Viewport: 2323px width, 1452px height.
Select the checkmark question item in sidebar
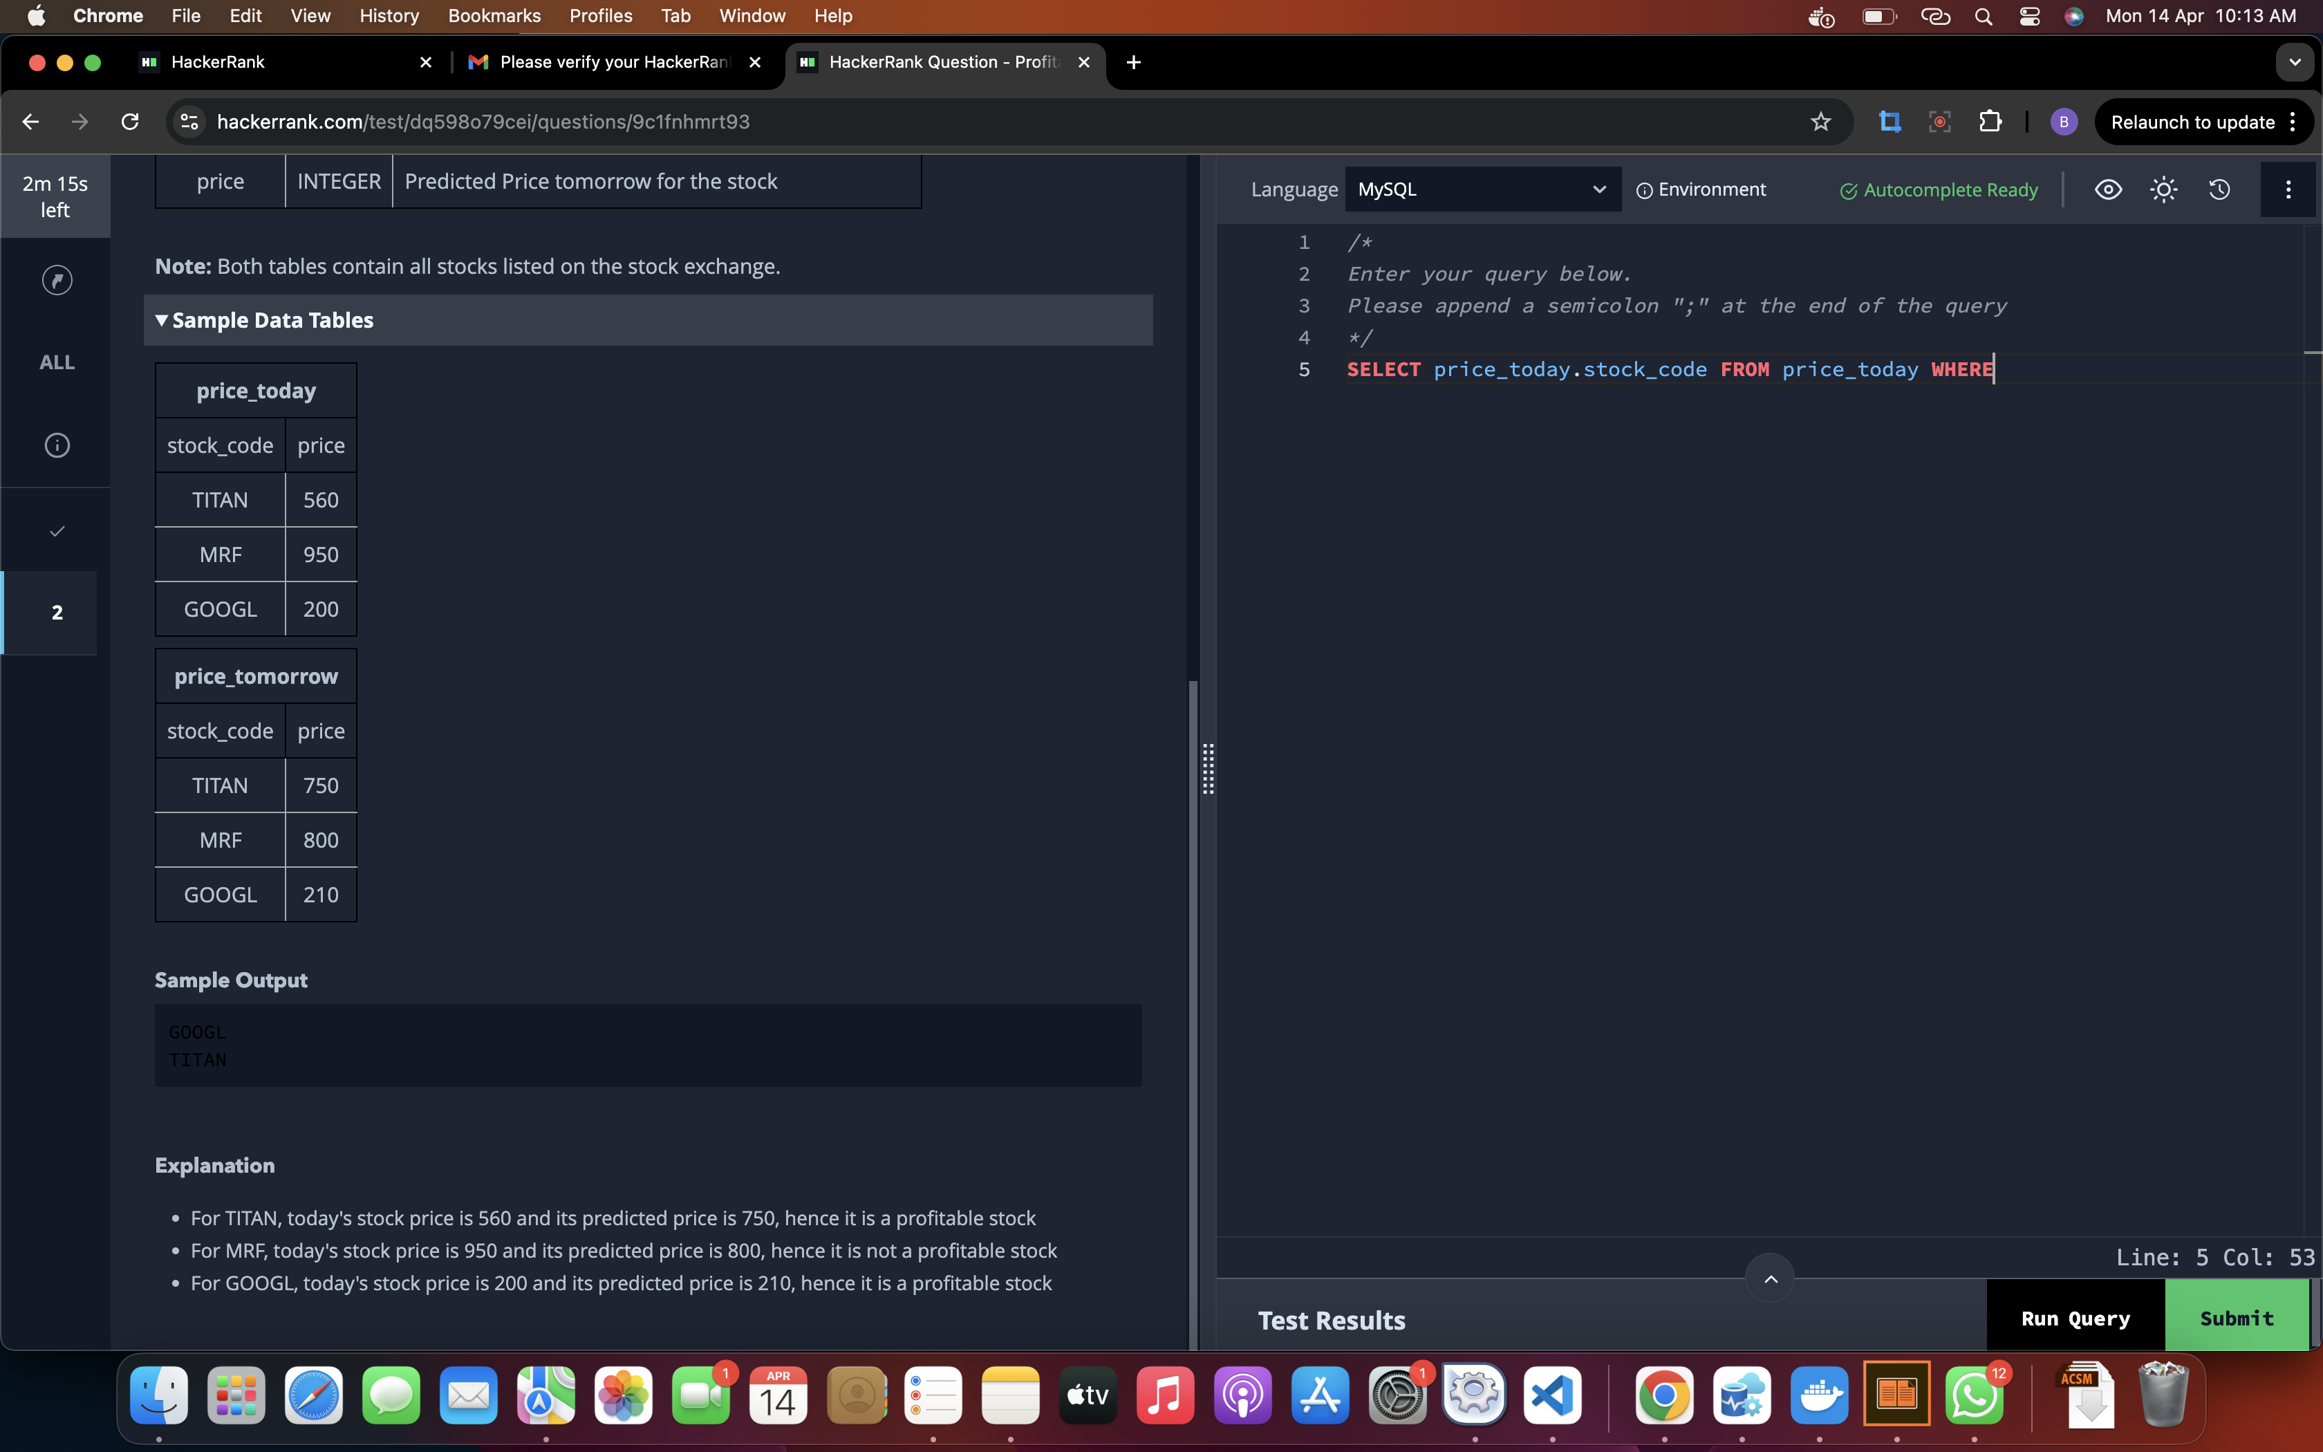tap(57, 531)
